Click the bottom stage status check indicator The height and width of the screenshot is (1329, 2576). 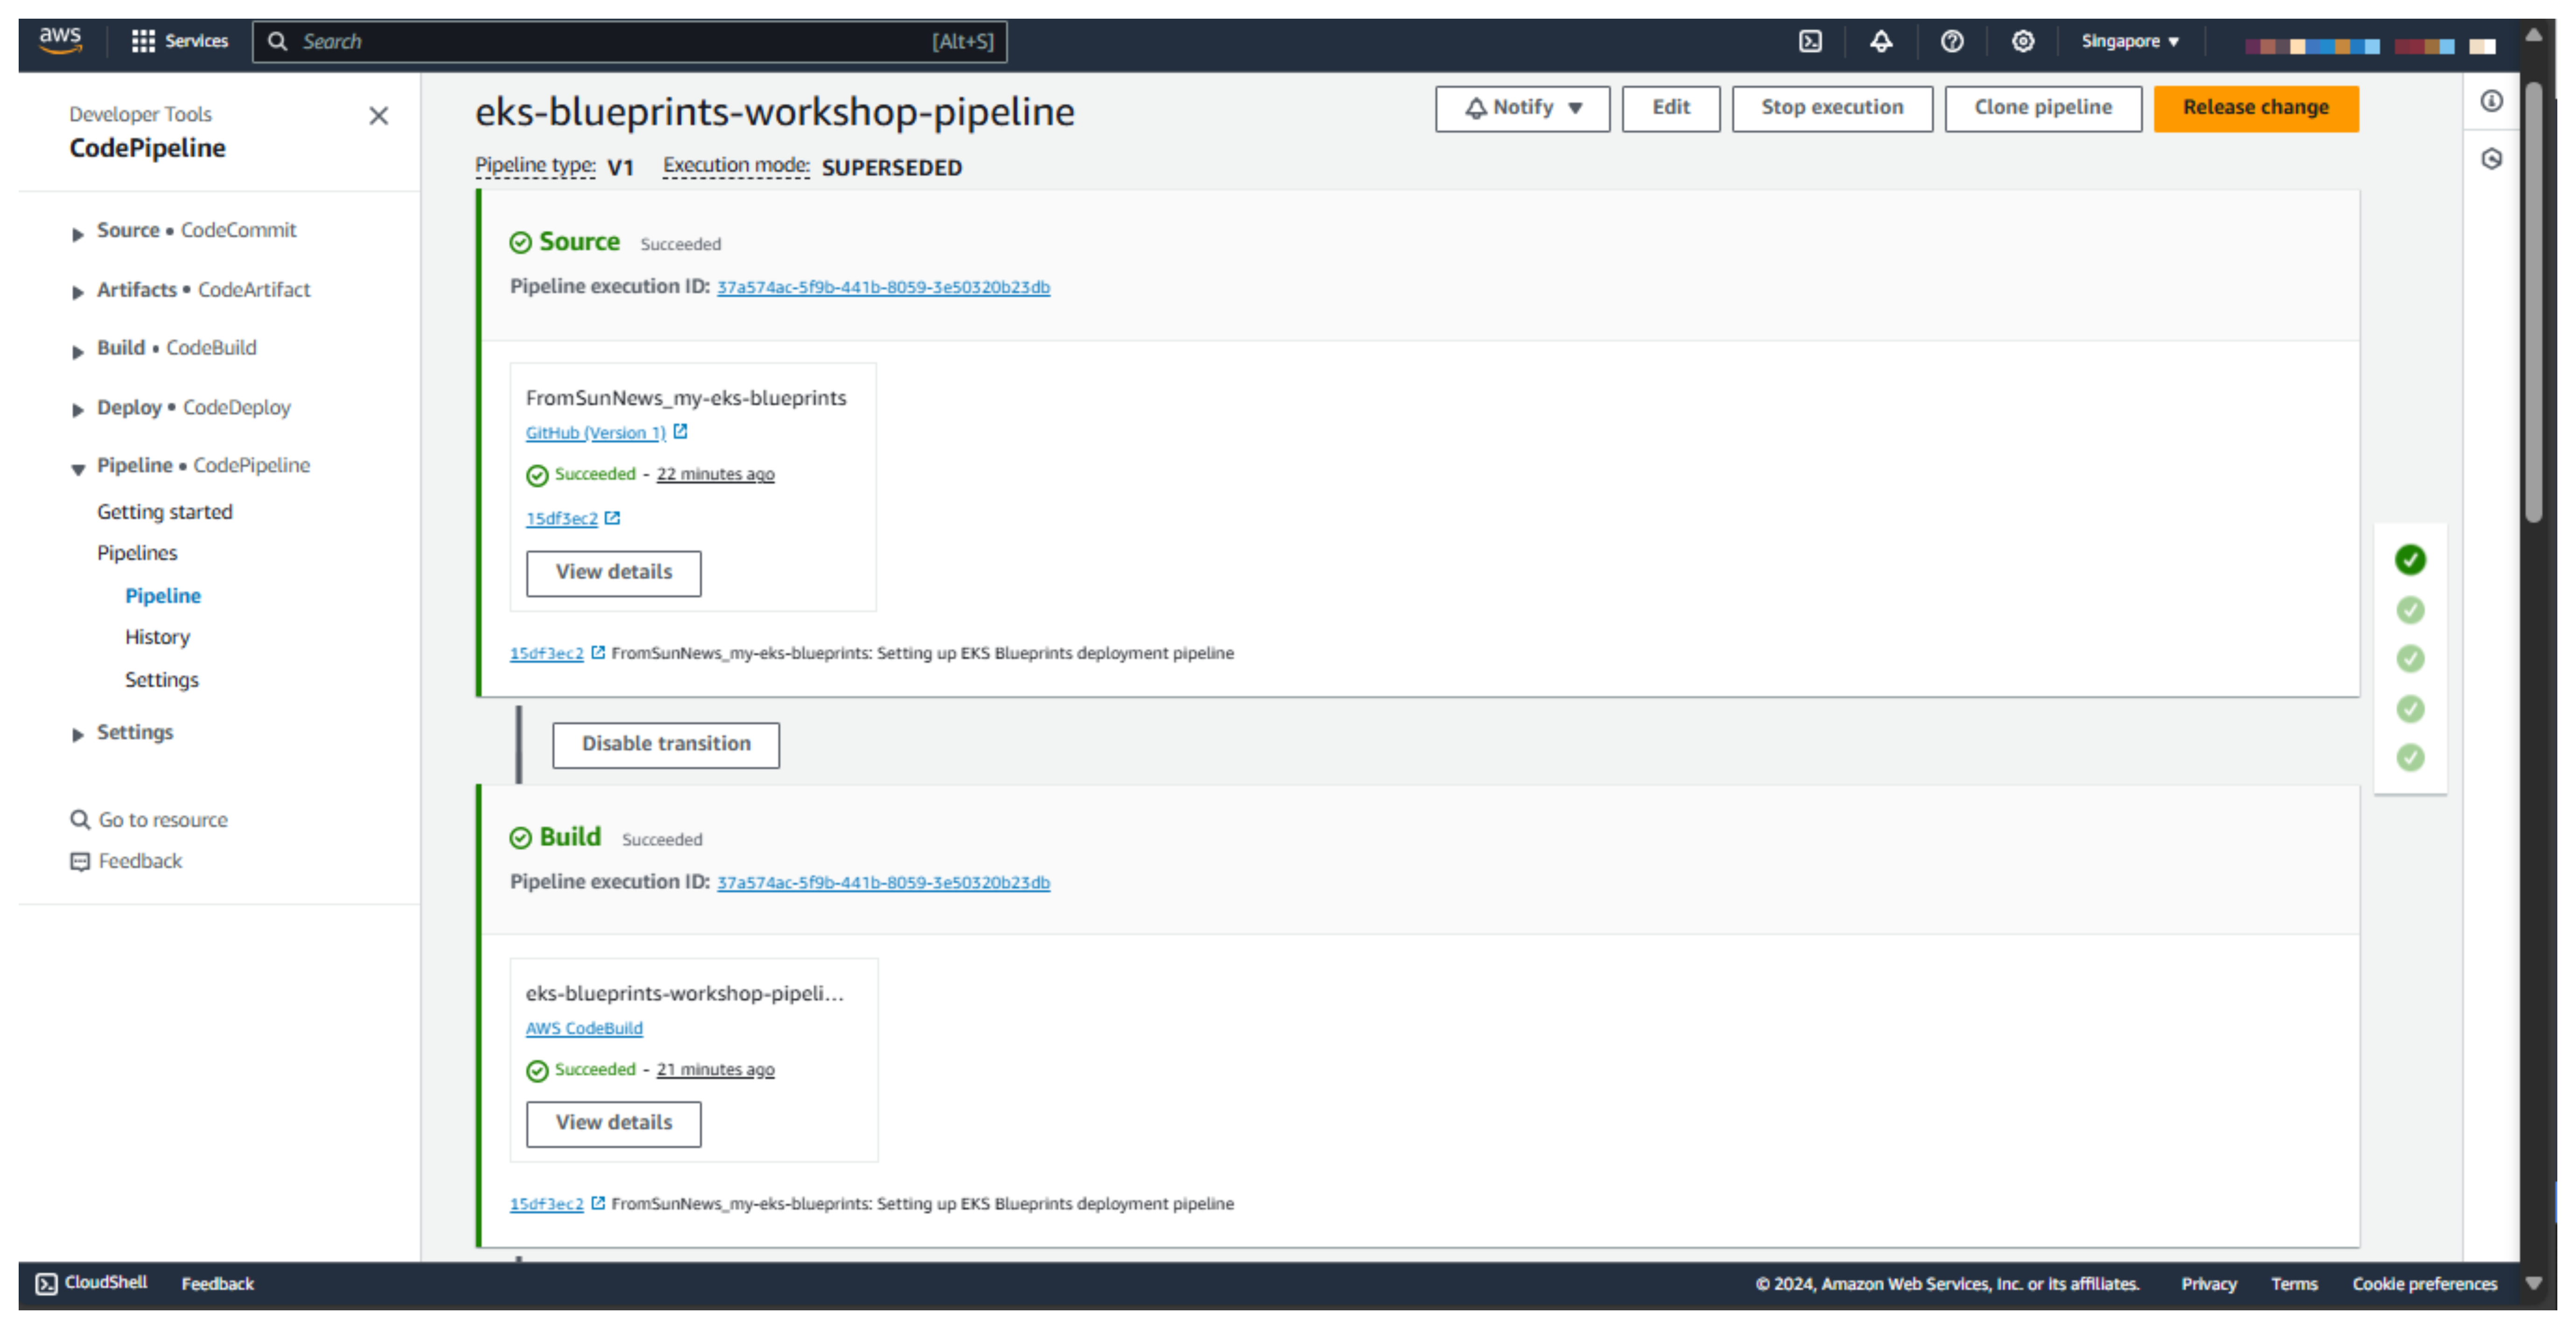point(2410,758)
